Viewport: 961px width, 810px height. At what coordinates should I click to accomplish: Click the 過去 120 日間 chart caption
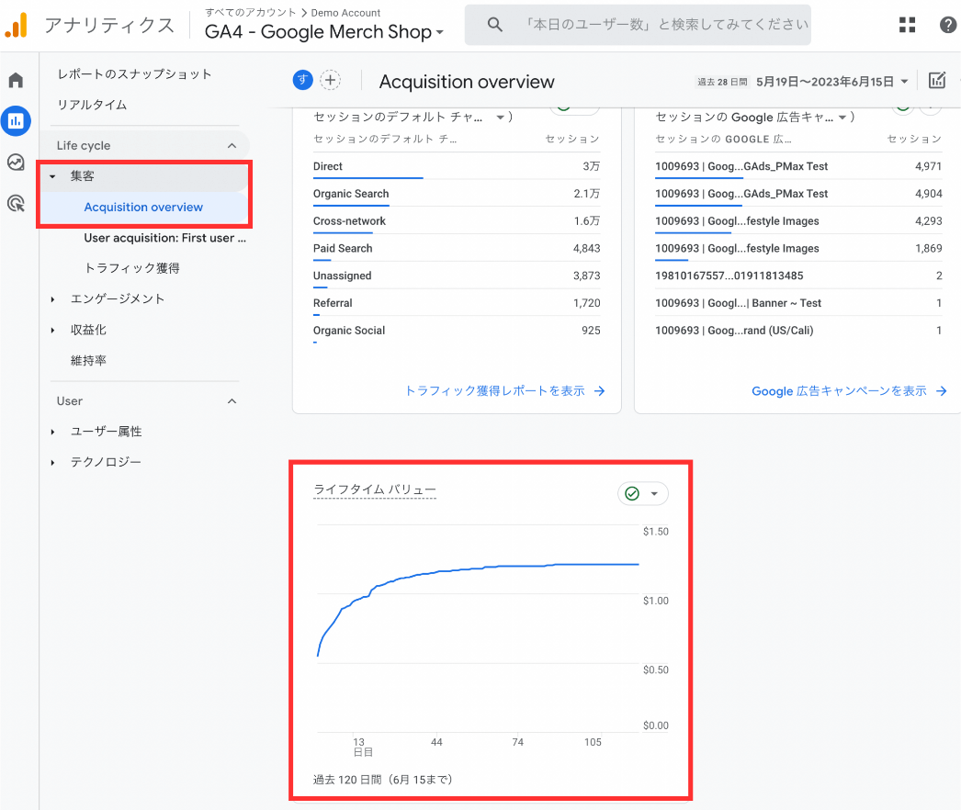[383, 780]
